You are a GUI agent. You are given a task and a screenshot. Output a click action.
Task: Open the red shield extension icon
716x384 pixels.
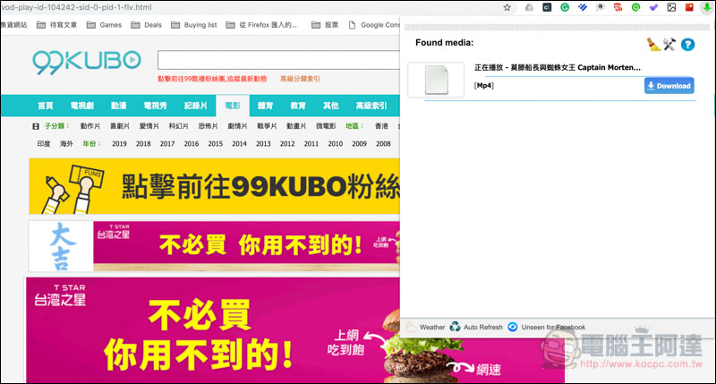coord(618,7)
